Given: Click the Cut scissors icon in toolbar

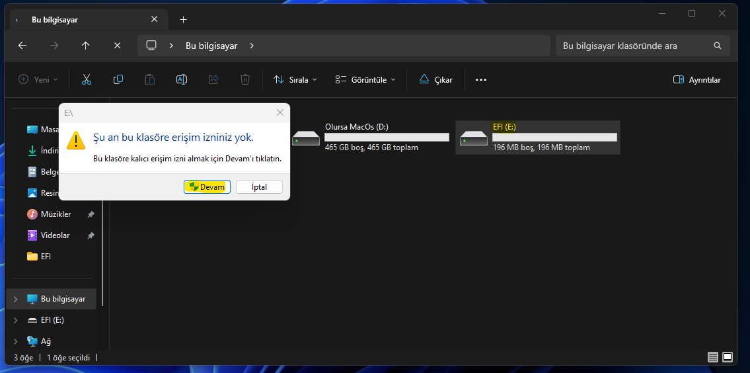Looking at the screenshot, I should click(86, 79).
